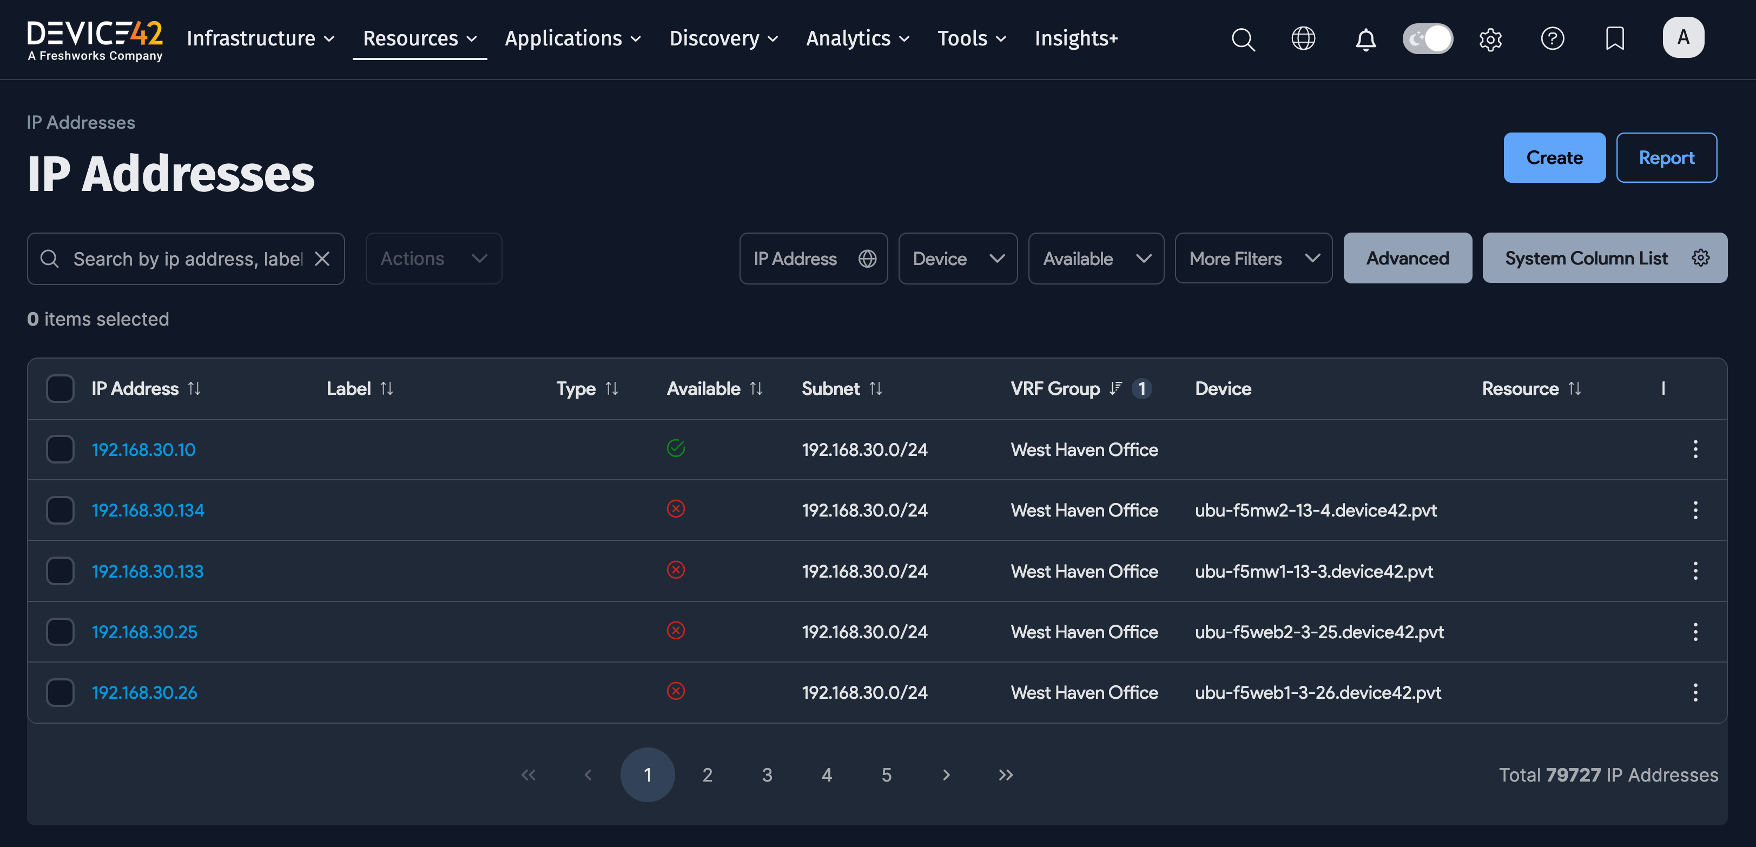Viewport: 1756px width, 847px height.
Task: Open IP address 192.168.30.10 link
Action: tap(144, 450)
